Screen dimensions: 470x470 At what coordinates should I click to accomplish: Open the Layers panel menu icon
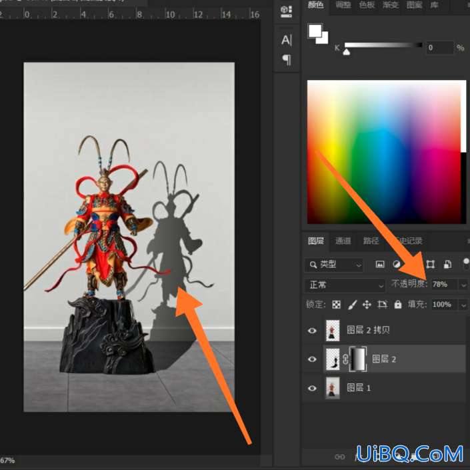click(x=468, y=241)
